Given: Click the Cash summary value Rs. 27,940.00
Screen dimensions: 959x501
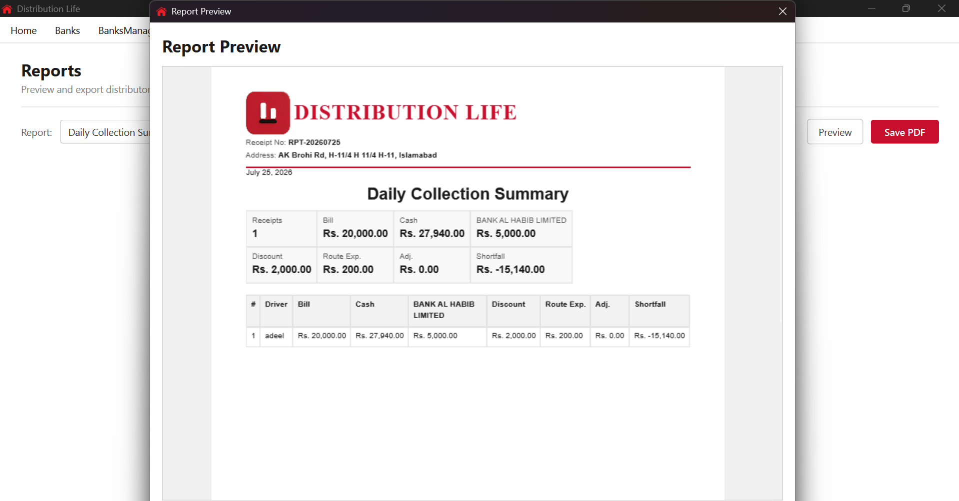Looking at the screenshot, I should [x=432, y=233].
